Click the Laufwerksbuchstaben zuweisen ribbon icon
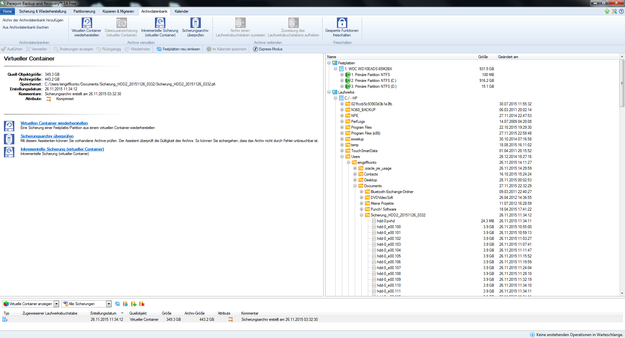 pos(240,23)
